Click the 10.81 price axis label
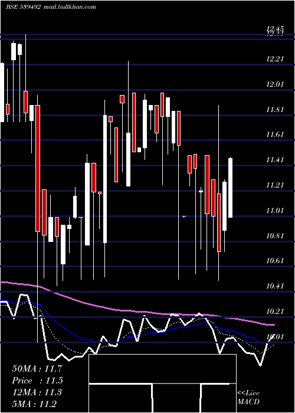Viewport: 295px width, 413px height. click(x=276, y=235)
